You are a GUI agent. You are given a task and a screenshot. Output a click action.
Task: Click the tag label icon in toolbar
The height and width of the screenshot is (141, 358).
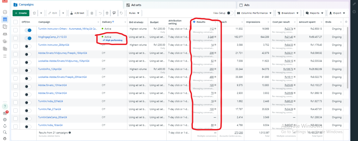pos(121,13)
